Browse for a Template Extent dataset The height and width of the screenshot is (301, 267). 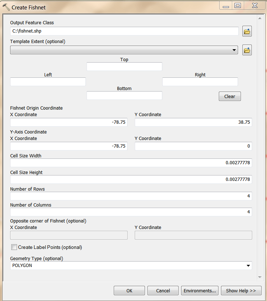coord(247,50)
